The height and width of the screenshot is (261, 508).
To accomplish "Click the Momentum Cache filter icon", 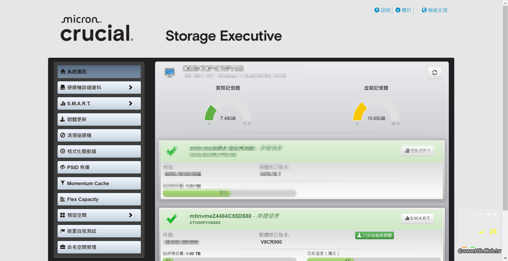I will pyautogui.click(x=63, y=183).
